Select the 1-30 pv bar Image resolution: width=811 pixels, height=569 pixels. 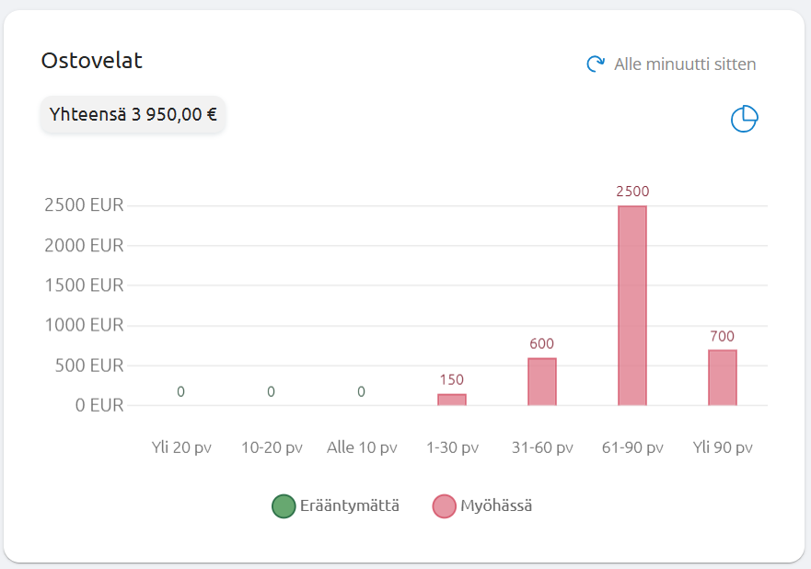(x=452, y=400)
